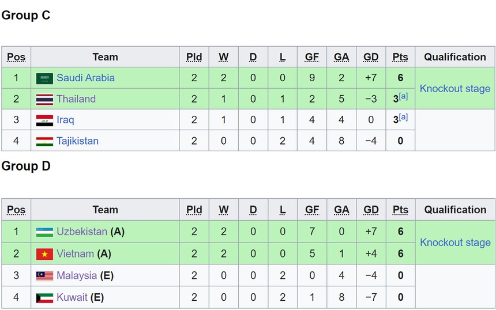Click the Uzbekistan flag icon

(x=44, y=232)
